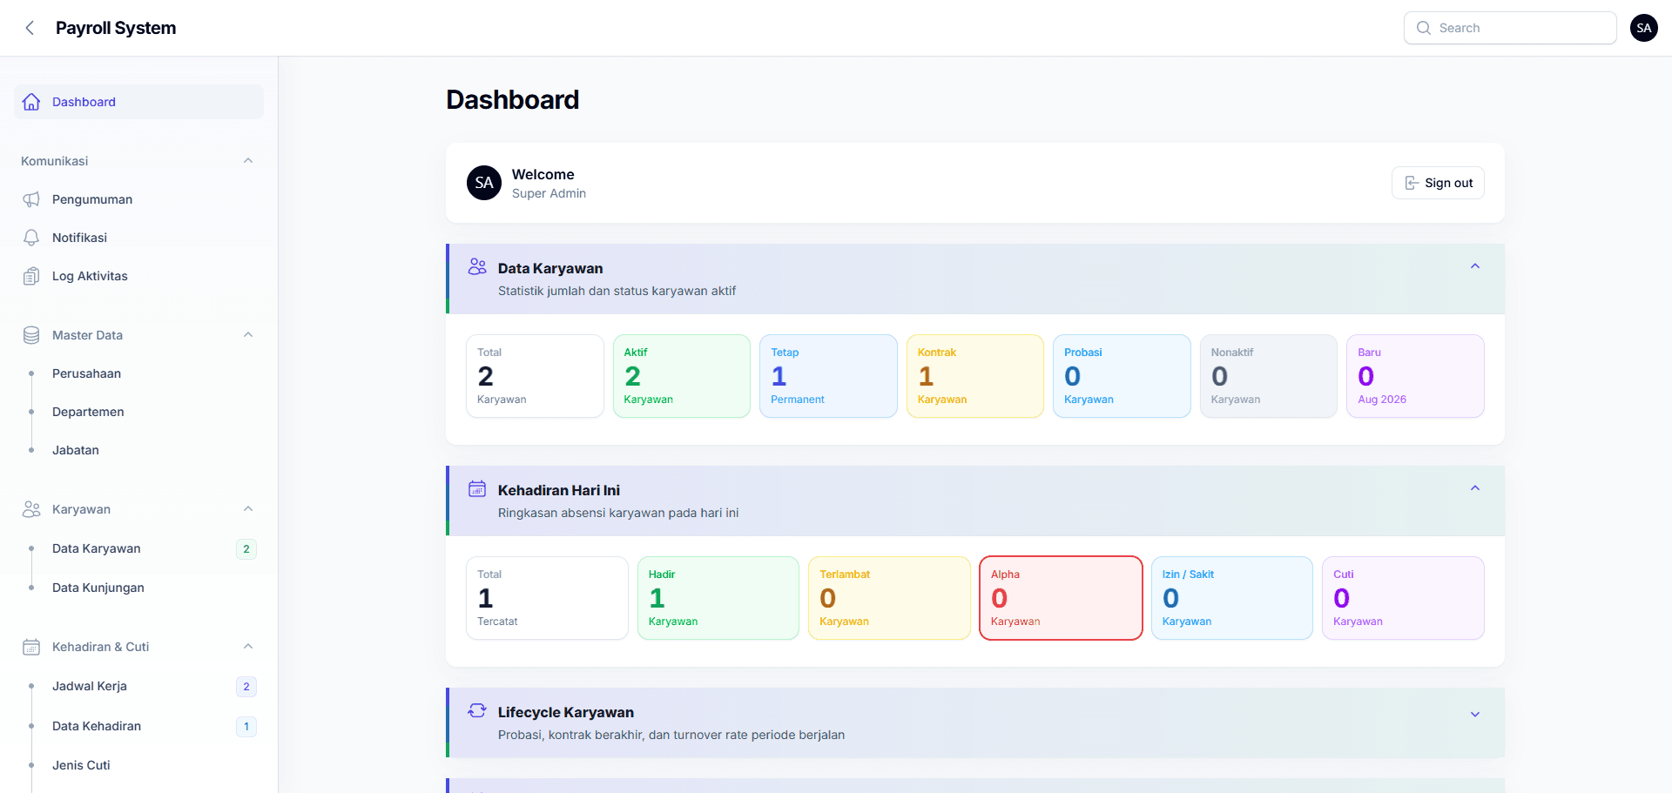This screenshot has height=793, width=1672.
Task: Click the Tetap Permanent stat card
Action: click(828, 376)
